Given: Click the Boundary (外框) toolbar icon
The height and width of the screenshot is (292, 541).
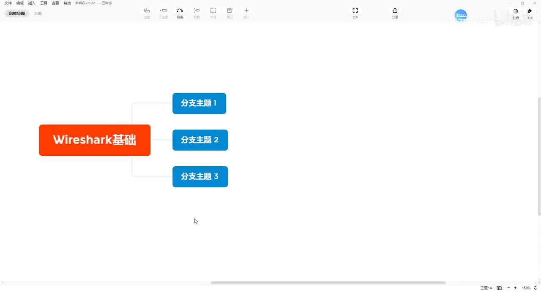Looking at the screenshot, I should [213, 11].
